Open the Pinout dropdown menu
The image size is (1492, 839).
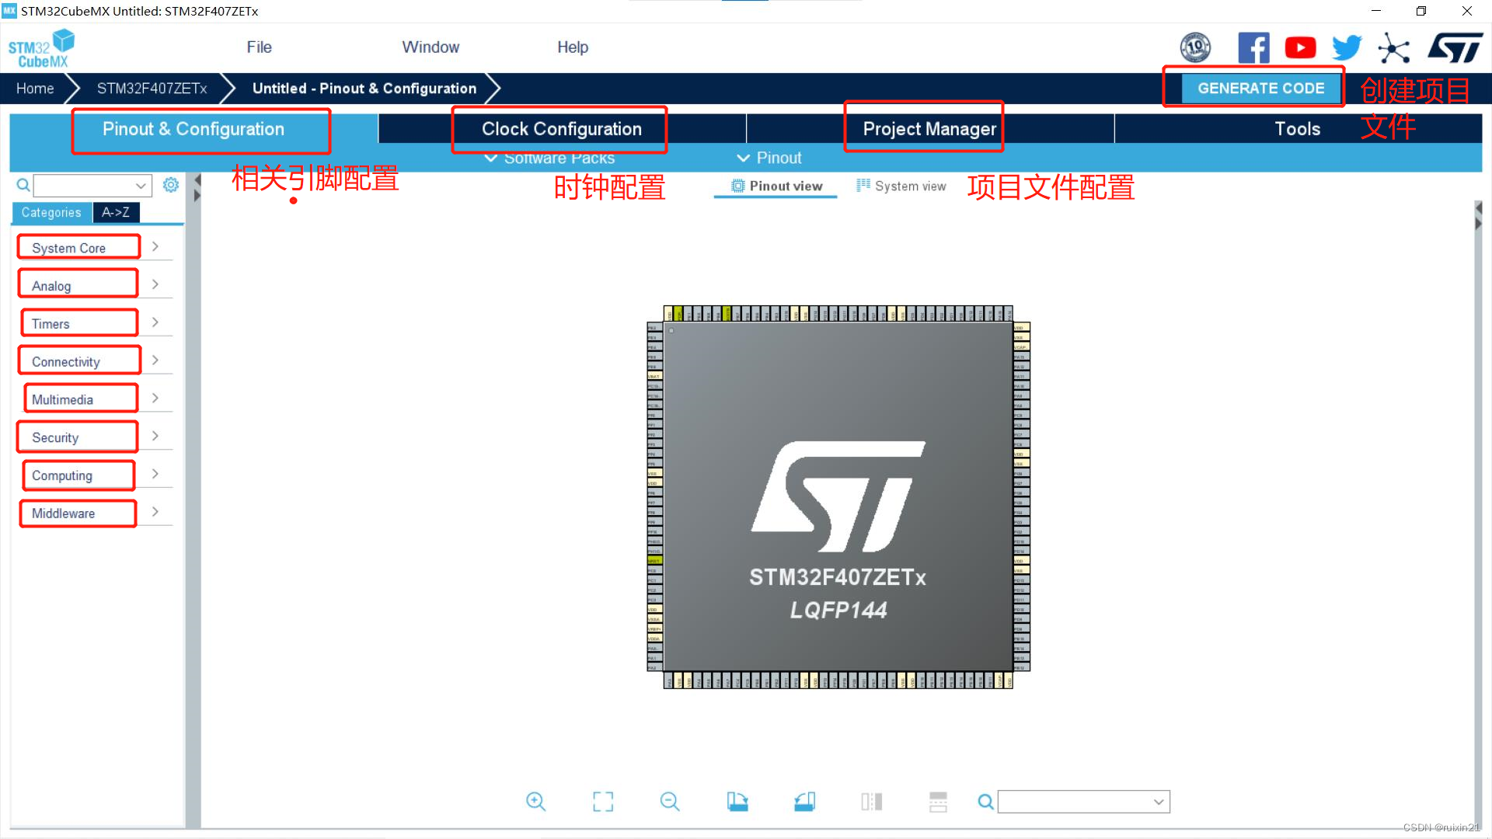[x=769, y=158]
